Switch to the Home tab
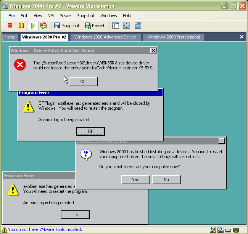This screenshot has height=234, width=248. 10,37
